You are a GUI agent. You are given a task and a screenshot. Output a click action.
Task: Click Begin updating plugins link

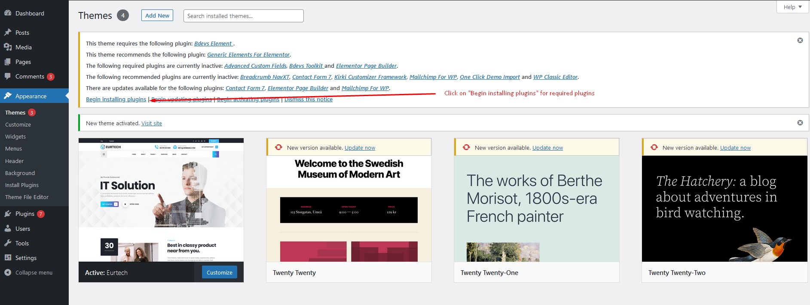[x=182, y=99]
